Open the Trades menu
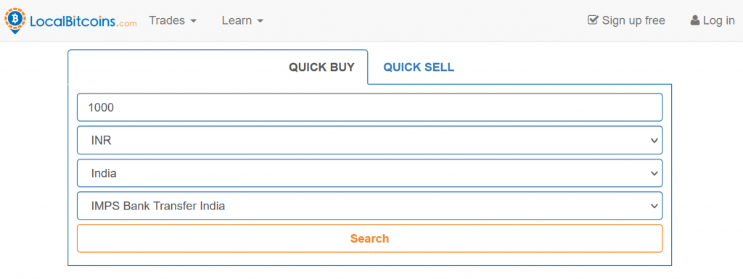 [173, 20]
